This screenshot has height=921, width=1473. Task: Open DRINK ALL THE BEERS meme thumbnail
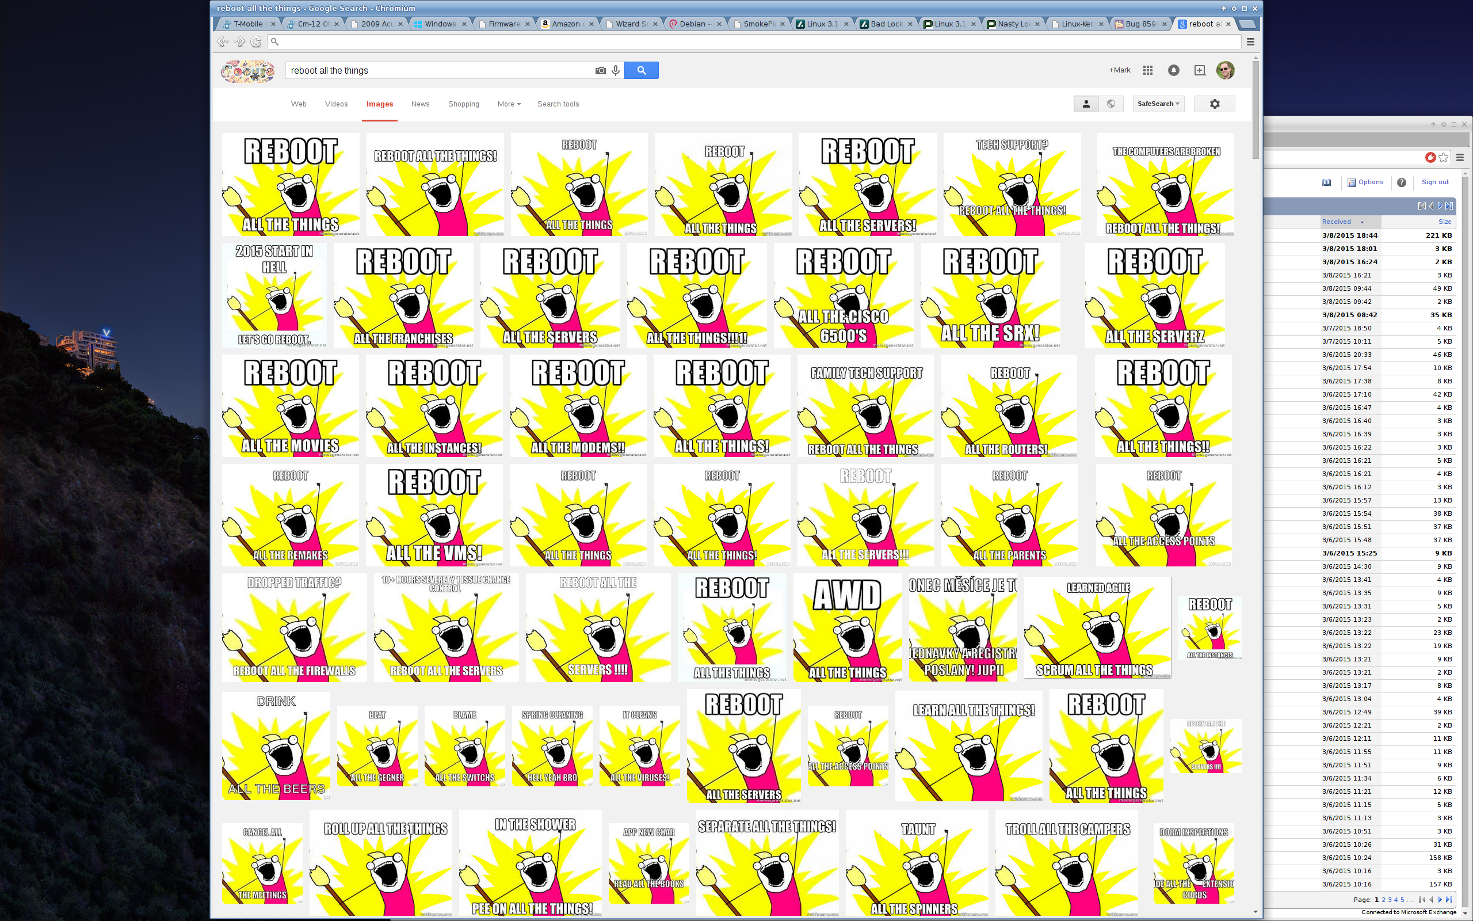[276, 745]
